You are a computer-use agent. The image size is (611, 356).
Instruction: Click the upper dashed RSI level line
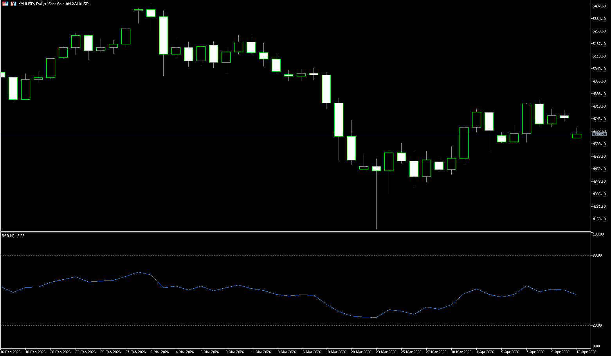(x=274, y=255)
